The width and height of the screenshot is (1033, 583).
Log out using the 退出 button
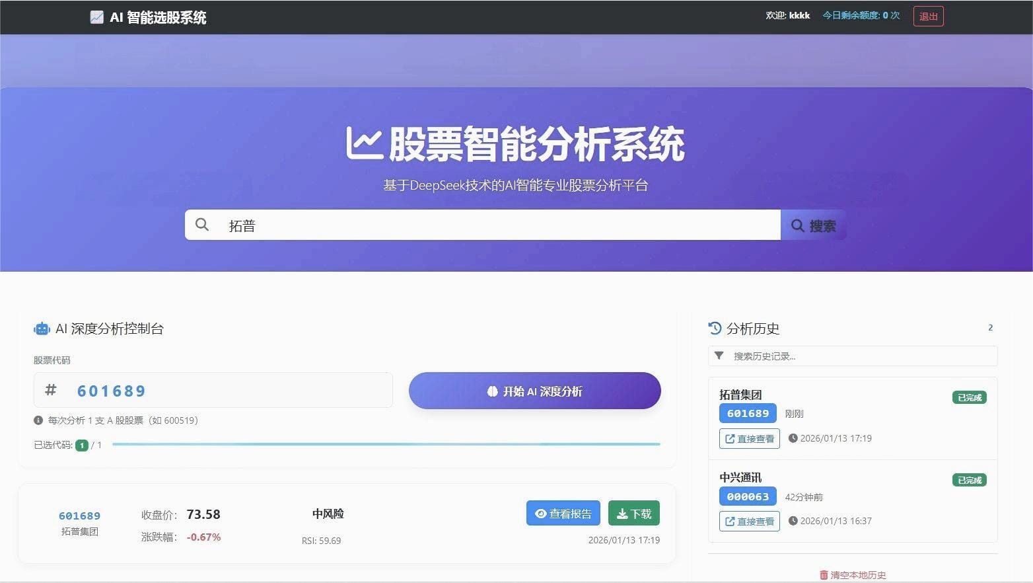[928, 16]
